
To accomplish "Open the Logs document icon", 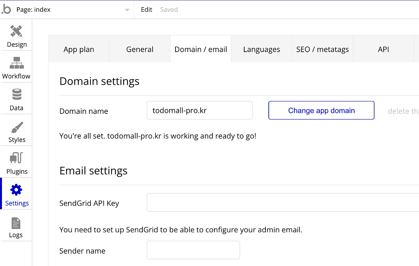I will tap(16, 223).
